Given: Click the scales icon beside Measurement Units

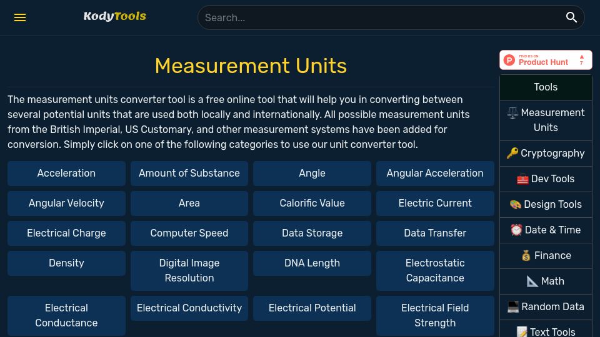Looking at the screenshot, I should (x=512, y=113).
